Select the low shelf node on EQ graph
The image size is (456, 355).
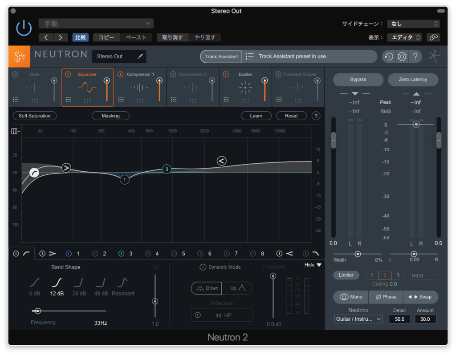66,168
